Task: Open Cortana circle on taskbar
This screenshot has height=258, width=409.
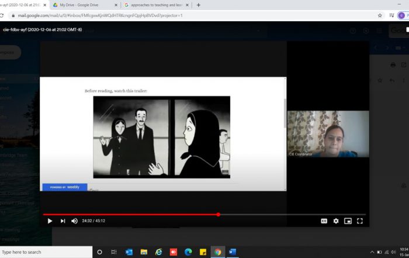Action: tap(99, 252)
